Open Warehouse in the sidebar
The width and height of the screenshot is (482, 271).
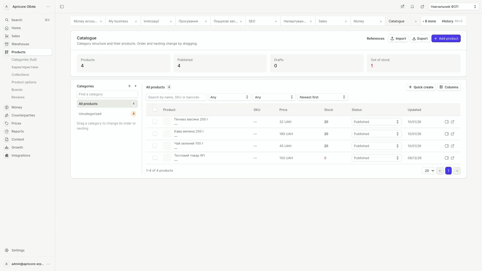27,44
